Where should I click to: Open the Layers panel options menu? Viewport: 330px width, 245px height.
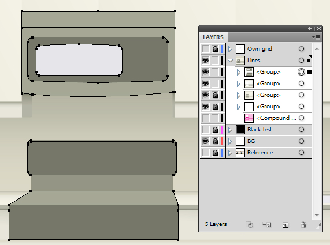coord(316,37)
